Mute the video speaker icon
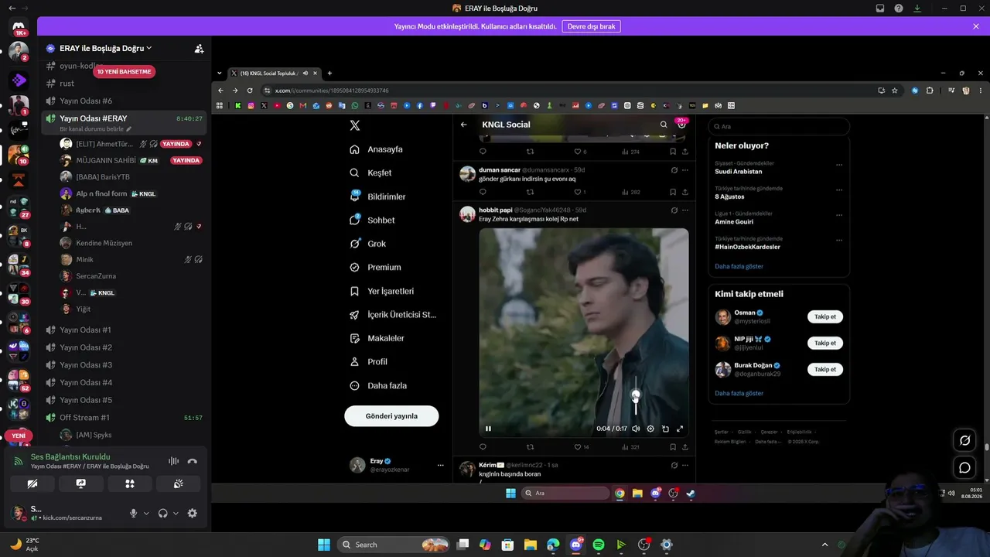990x557 pixels. coord(636,429)
